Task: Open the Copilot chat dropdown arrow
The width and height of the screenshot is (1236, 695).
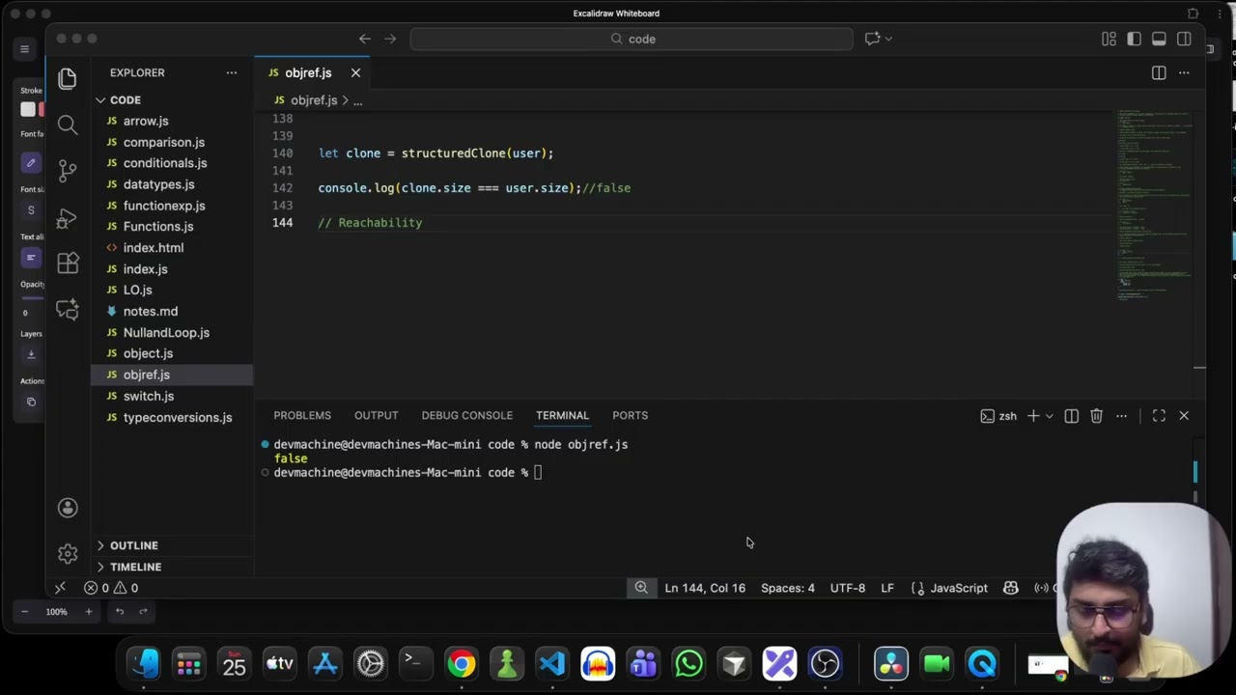Action: pyautogui.click(x=888, y=39)
